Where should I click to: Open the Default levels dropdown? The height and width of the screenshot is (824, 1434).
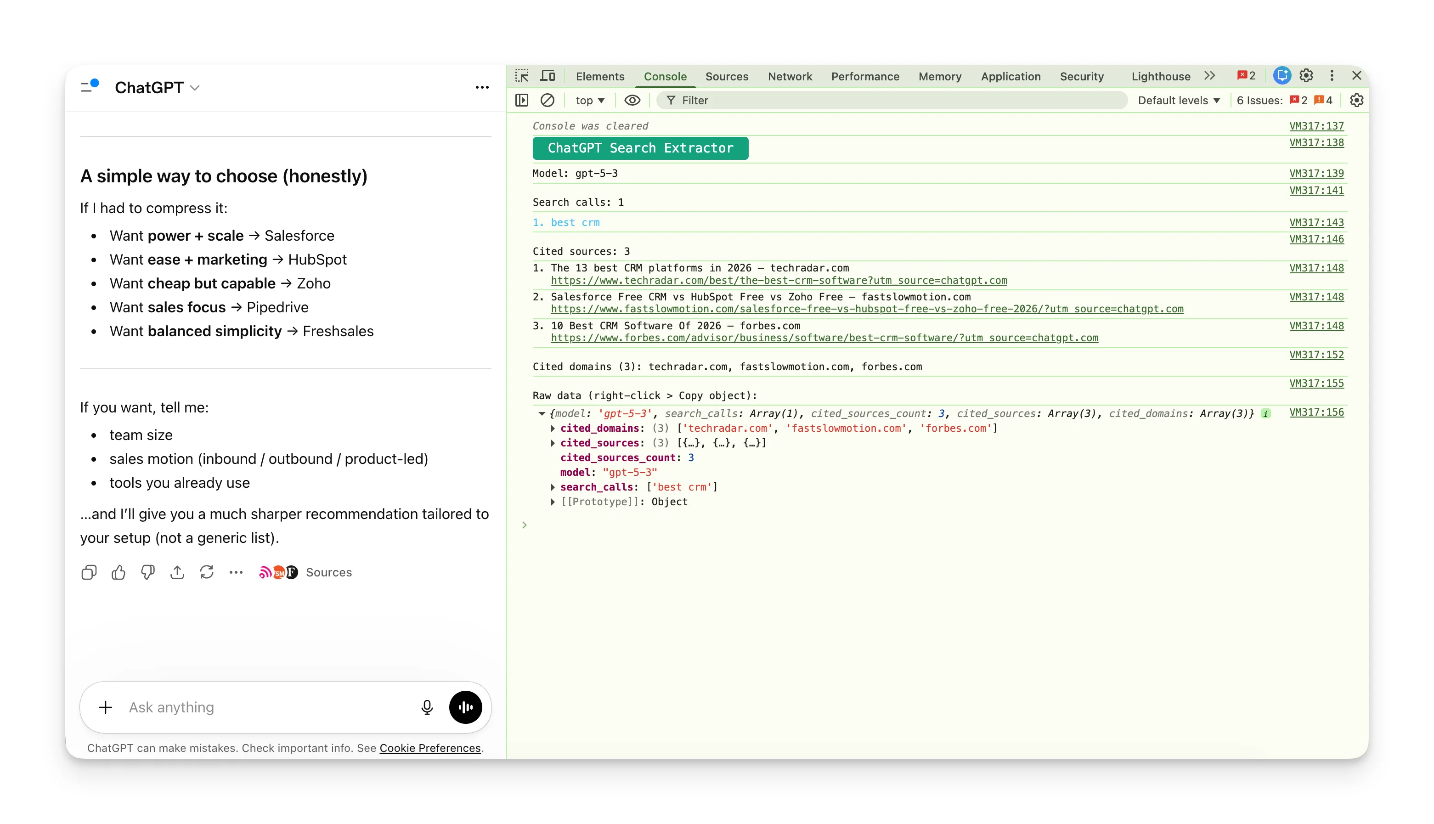point(1179,100)
